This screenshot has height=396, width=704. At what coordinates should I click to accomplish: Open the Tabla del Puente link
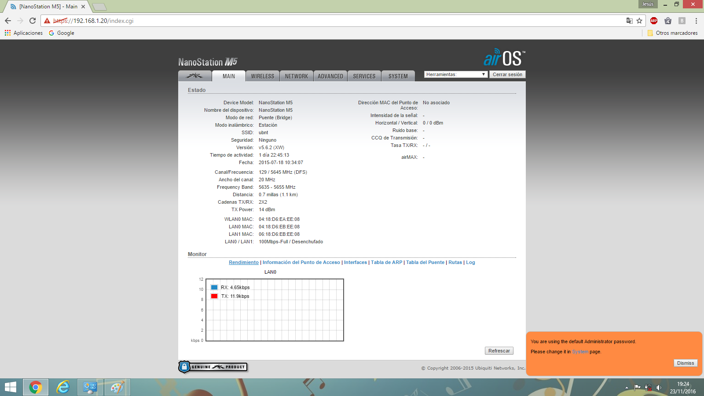coord(425,262)
